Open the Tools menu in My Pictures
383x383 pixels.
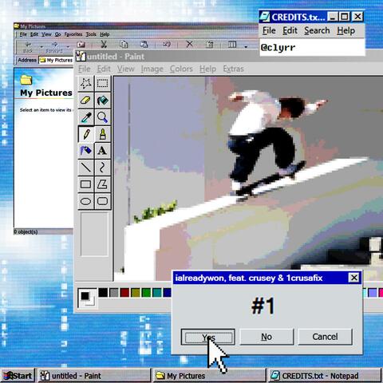[91, 34]
